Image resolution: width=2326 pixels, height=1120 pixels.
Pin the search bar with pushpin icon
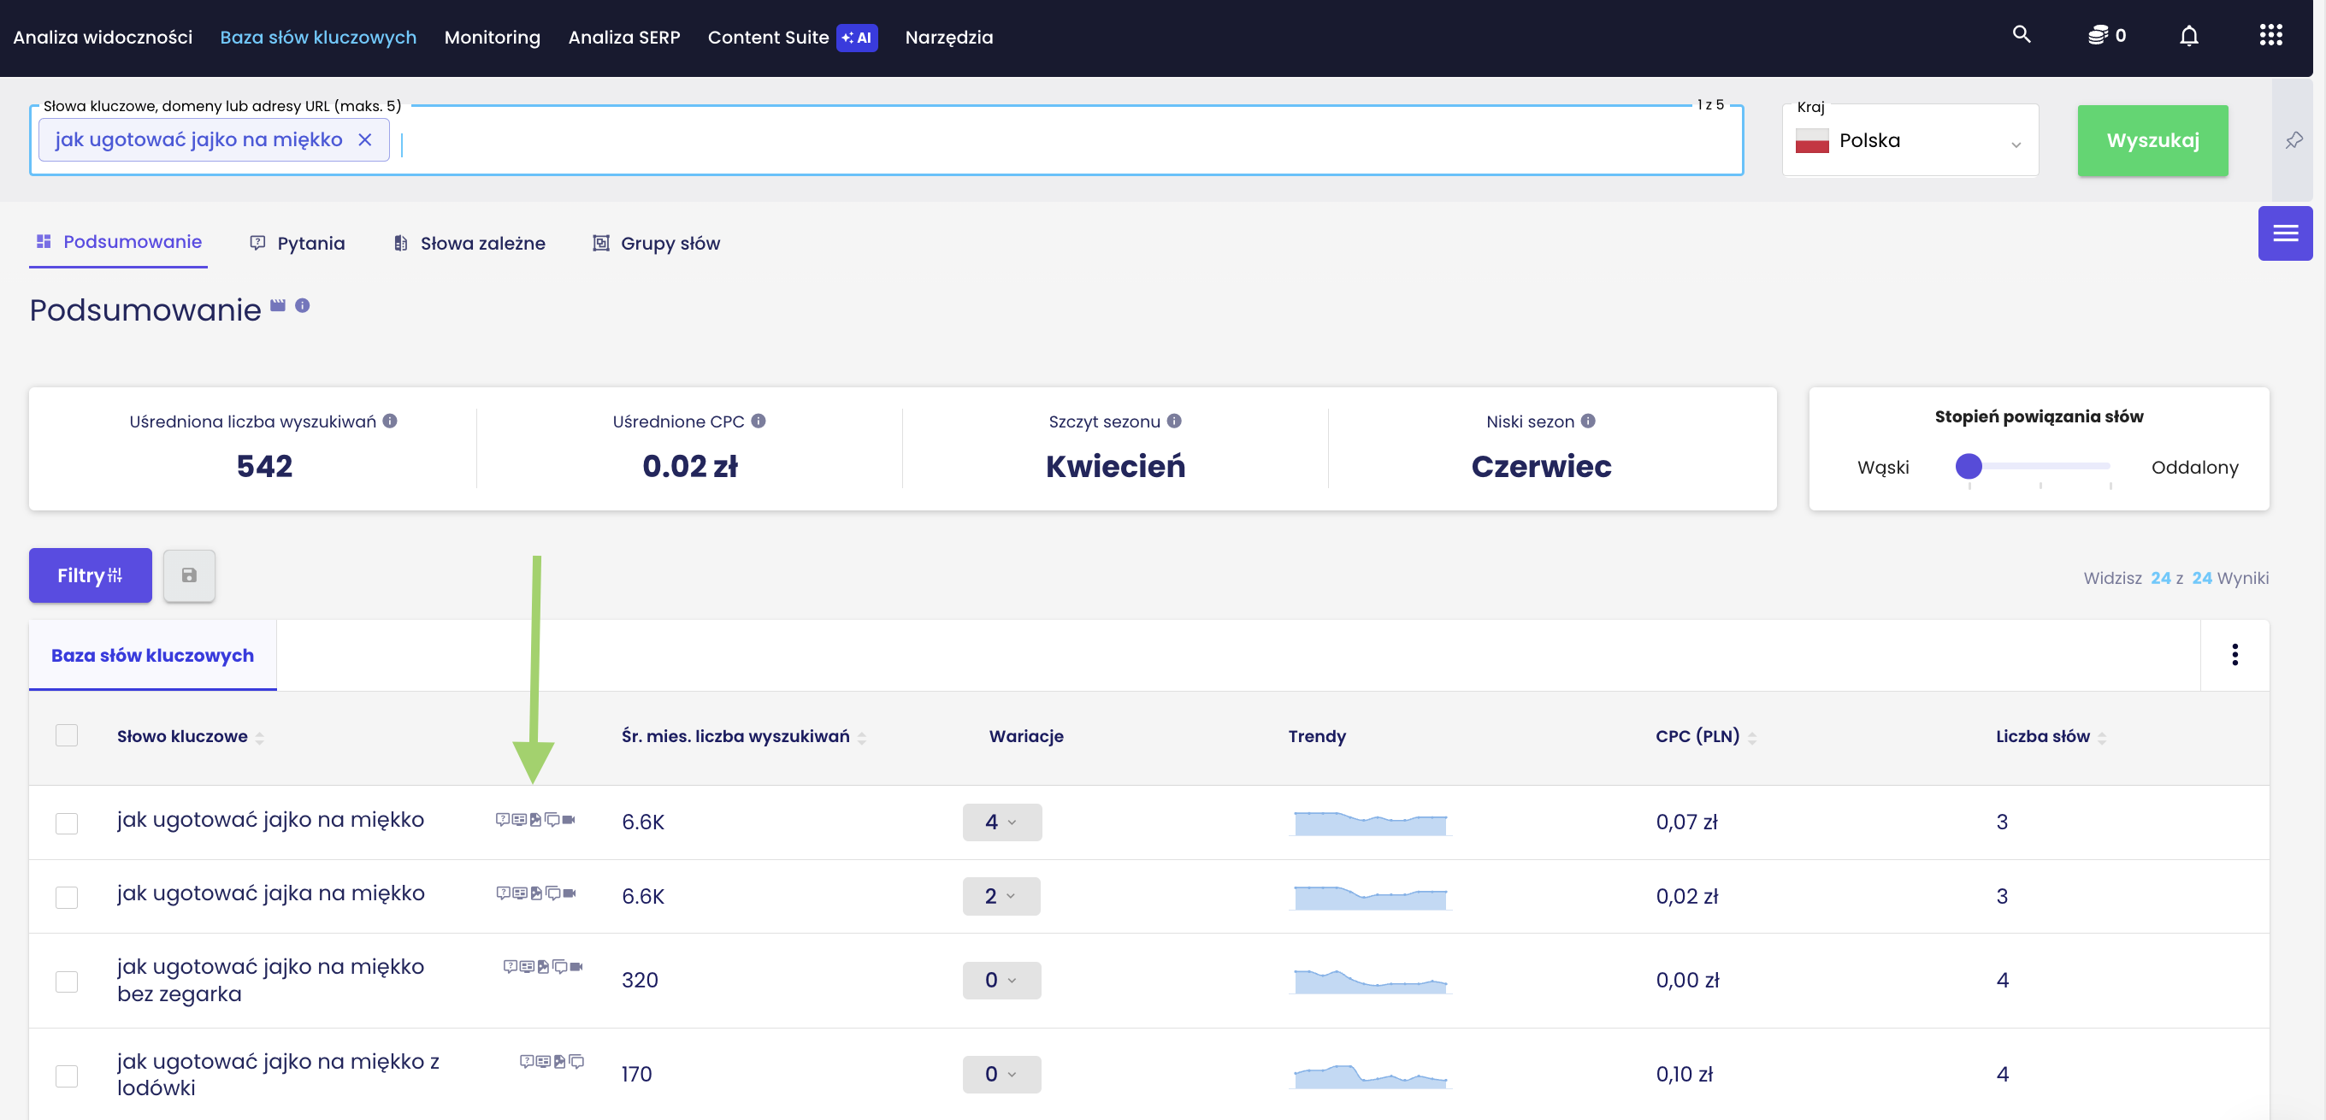point(2294,140)
